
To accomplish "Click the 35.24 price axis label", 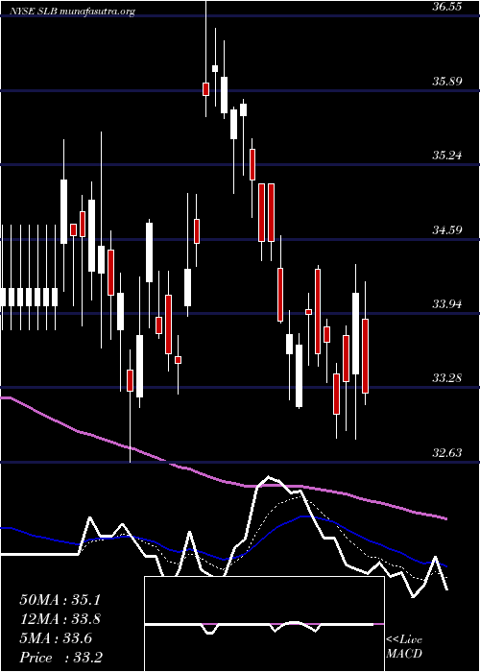I will [x=447, y=156].
